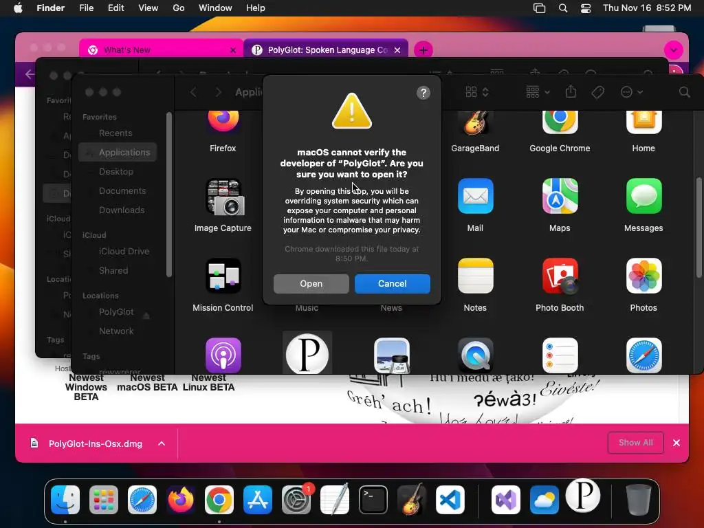Open Control Center in menu bar

click(x=586, y=8)
